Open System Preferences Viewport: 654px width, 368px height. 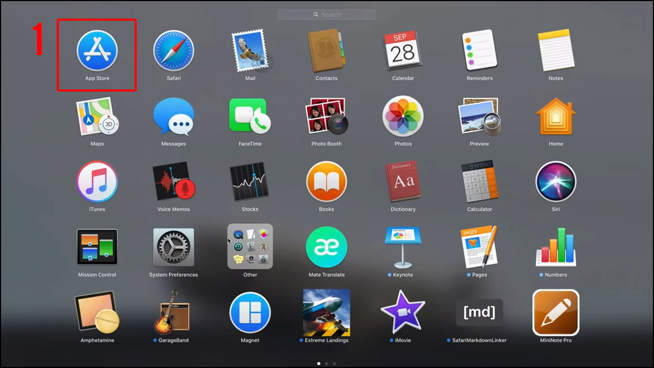click(174, 247)
